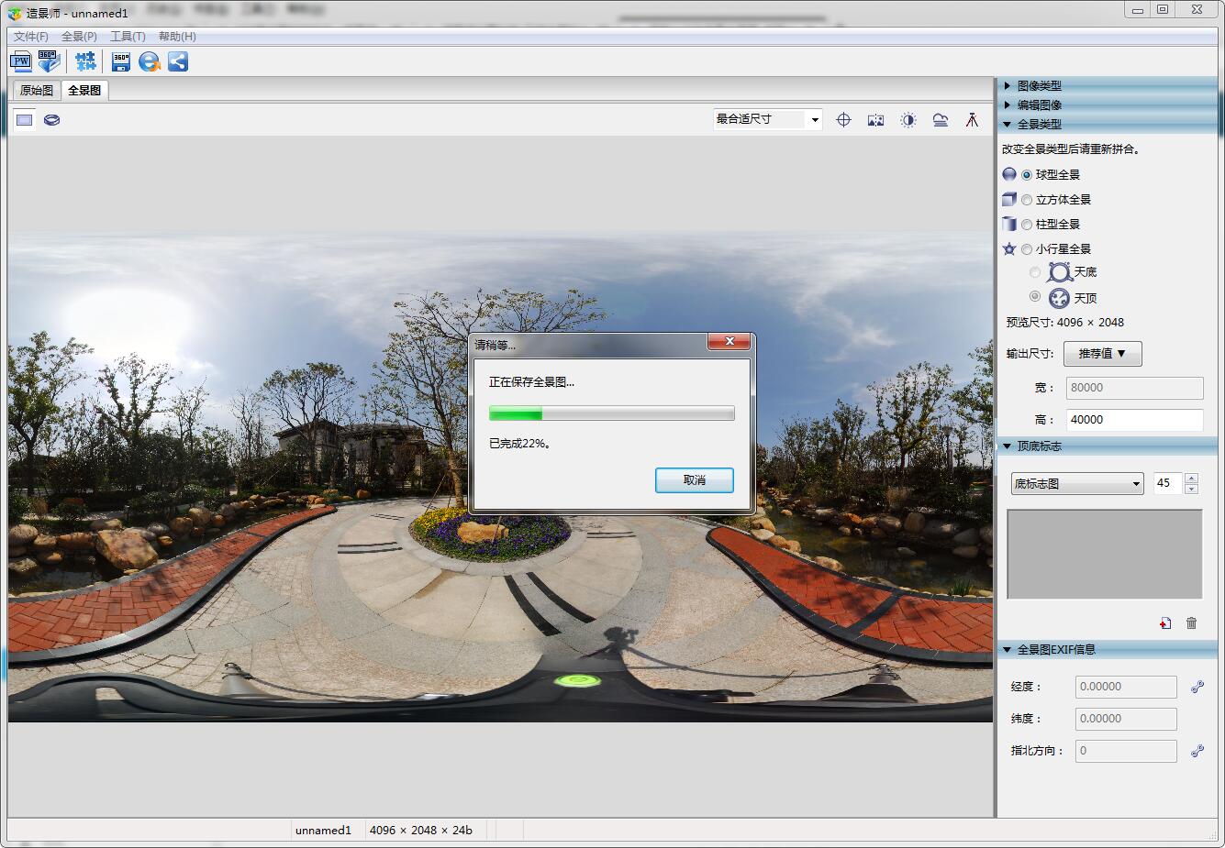Open the 底标志图 dropdown

1076,484
